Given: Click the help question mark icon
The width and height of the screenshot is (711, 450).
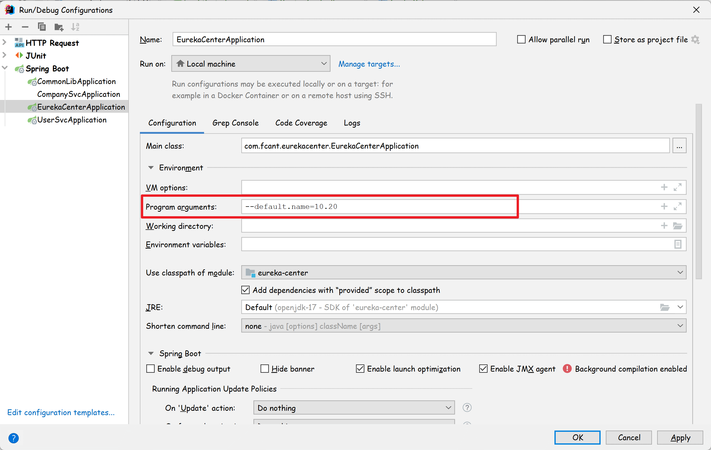Looking at the screenshot, I should coord(14,438).
